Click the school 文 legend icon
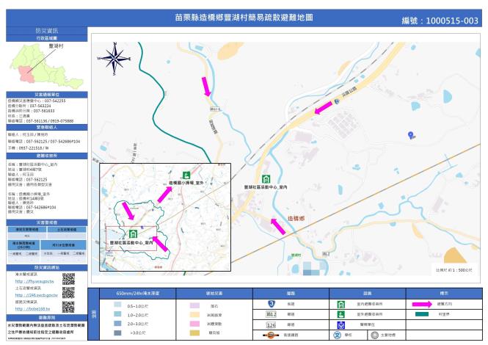The image size is (488, 345). [338, 335]
